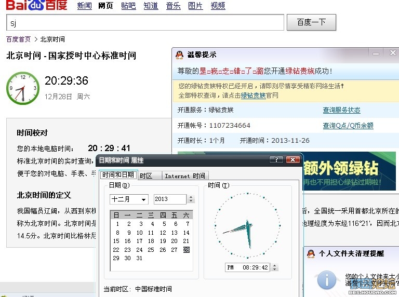
Task: Select day 28 in the calendar
Action: point(187,250)
